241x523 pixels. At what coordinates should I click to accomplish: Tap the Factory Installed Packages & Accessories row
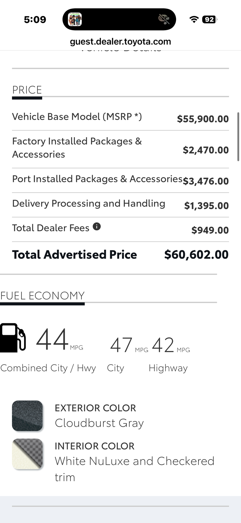(120, 149)
